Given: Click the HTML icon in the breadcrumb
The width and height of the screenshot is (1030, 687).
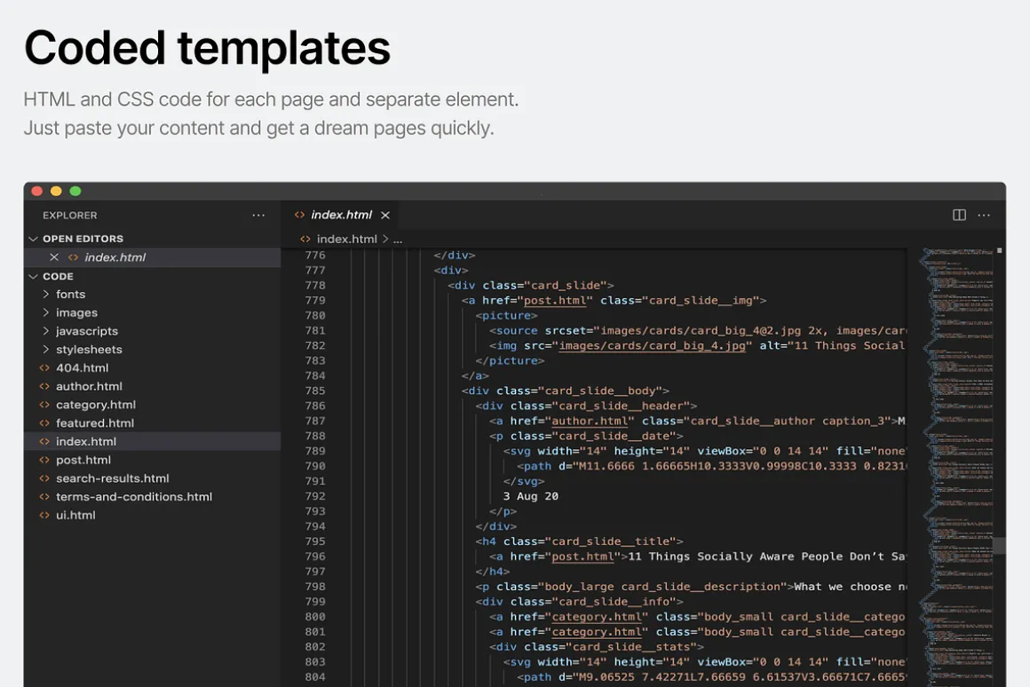Looking at the screenshot, I should tap(305, 239).
